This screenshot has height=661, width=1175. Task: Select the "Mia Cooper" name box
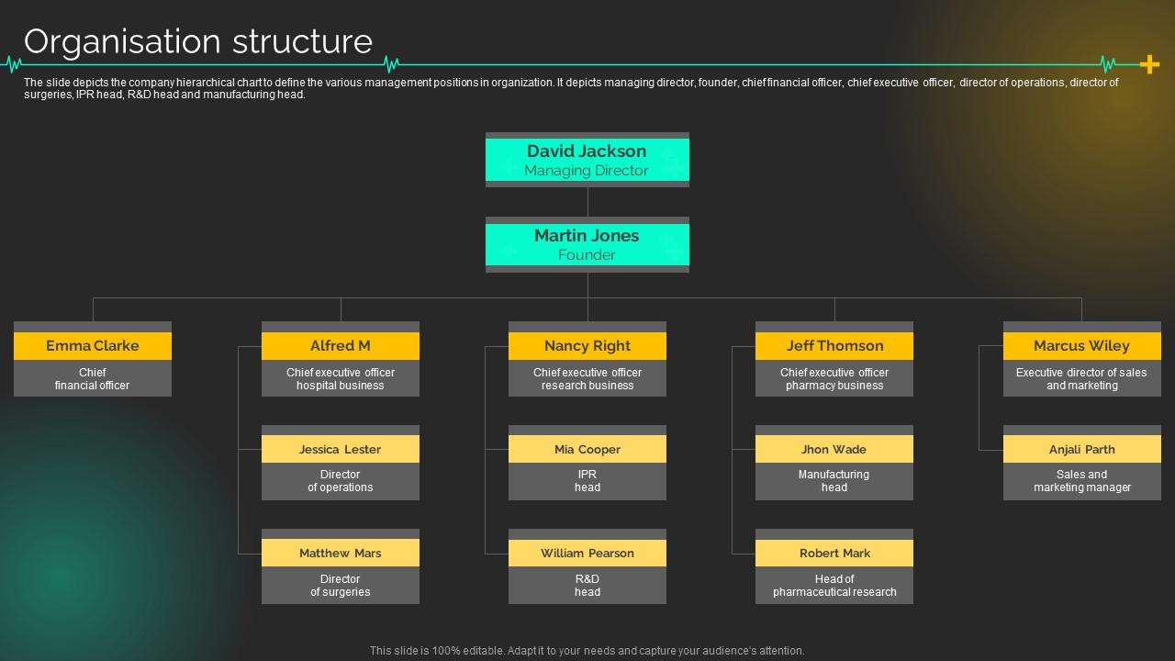(587, 449)
